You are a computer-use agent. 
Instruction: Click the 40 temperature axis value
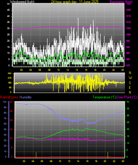click(128, 102)
